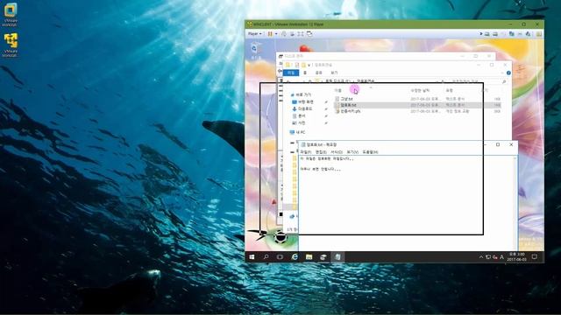Open volume tray icon in guest
The height and width of the screenshot is (315, 561).
pyautogui.click(x=494, y=256)
